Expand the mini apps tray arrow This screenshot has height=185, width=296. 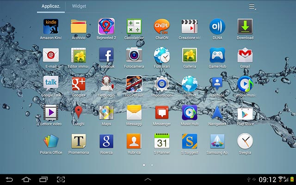pos(148,179)
